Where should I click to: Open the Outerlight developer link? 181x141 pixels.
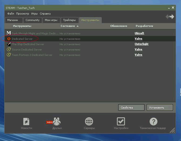tap(142, 44)
